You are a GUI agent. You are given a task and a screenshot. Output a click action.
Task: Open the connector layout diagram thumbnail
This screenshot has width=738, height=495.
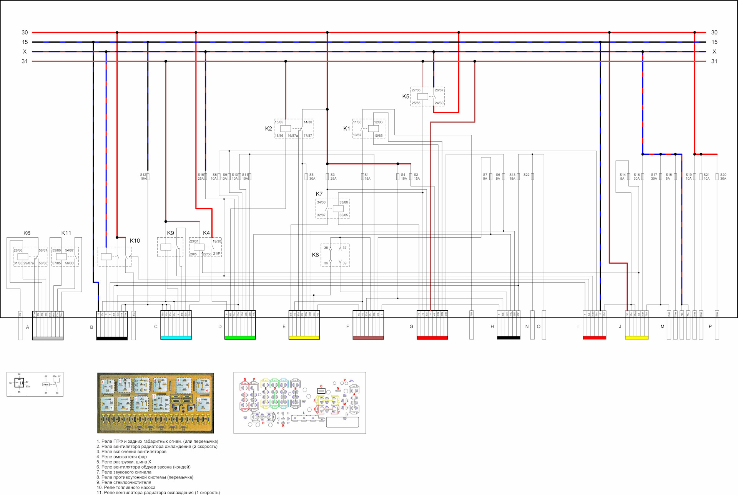point(300,403)
